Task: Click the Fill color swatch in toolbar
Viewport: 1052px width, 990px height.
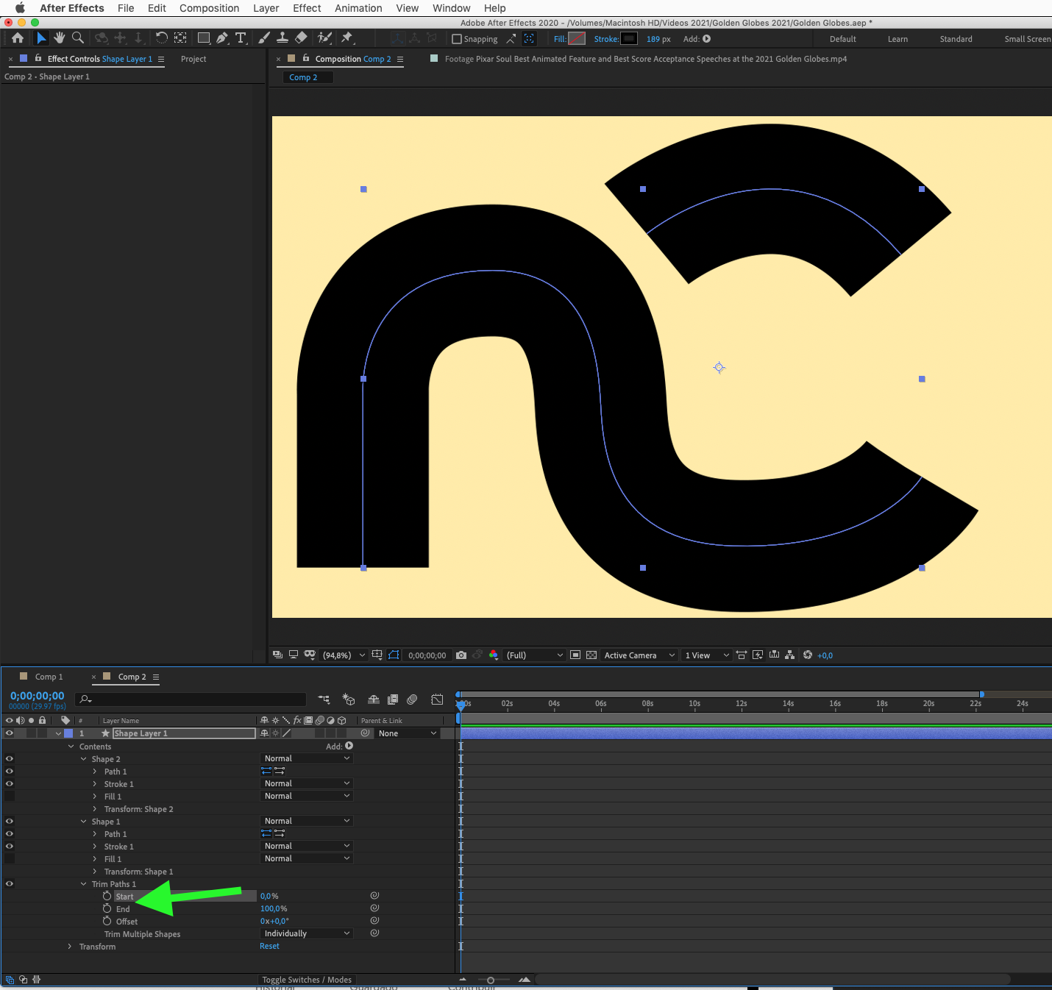Action: (x=577, y=38)
